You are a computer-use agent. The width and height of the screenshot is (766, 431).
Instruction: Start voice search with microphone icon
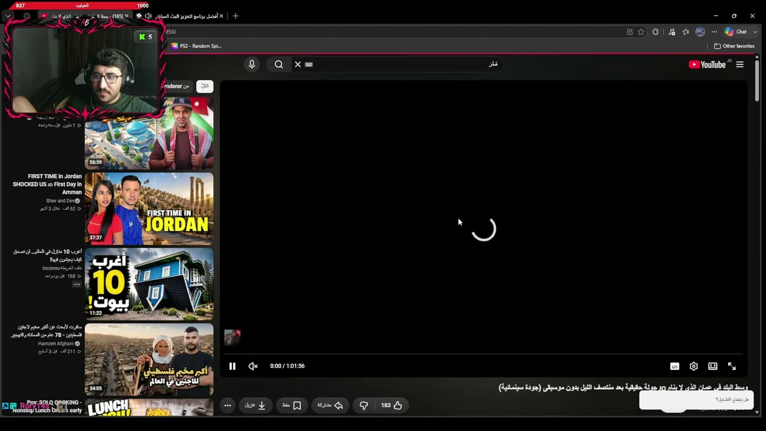252,65
